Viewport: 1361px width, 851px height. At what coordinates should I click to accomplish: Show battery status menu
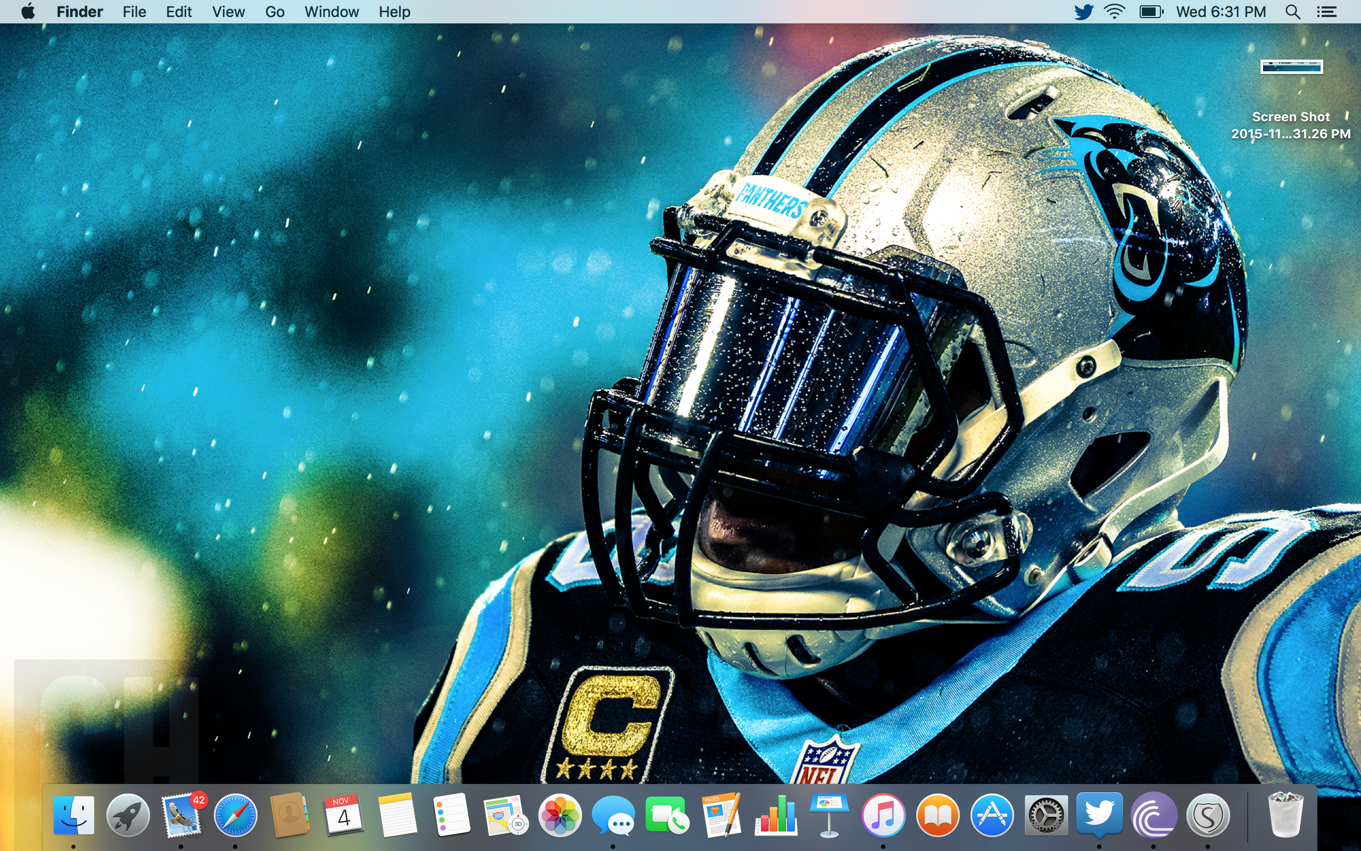(x=1150, y=12)
